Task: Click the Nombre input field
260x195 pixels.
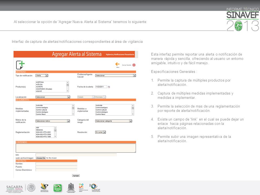Action: pyautogui.click(x=56, y=164)
